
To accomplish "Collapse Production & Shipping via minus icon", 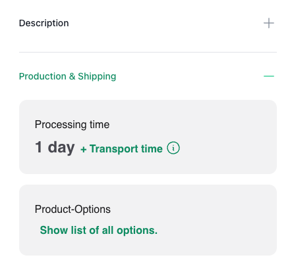I will 269,76.
